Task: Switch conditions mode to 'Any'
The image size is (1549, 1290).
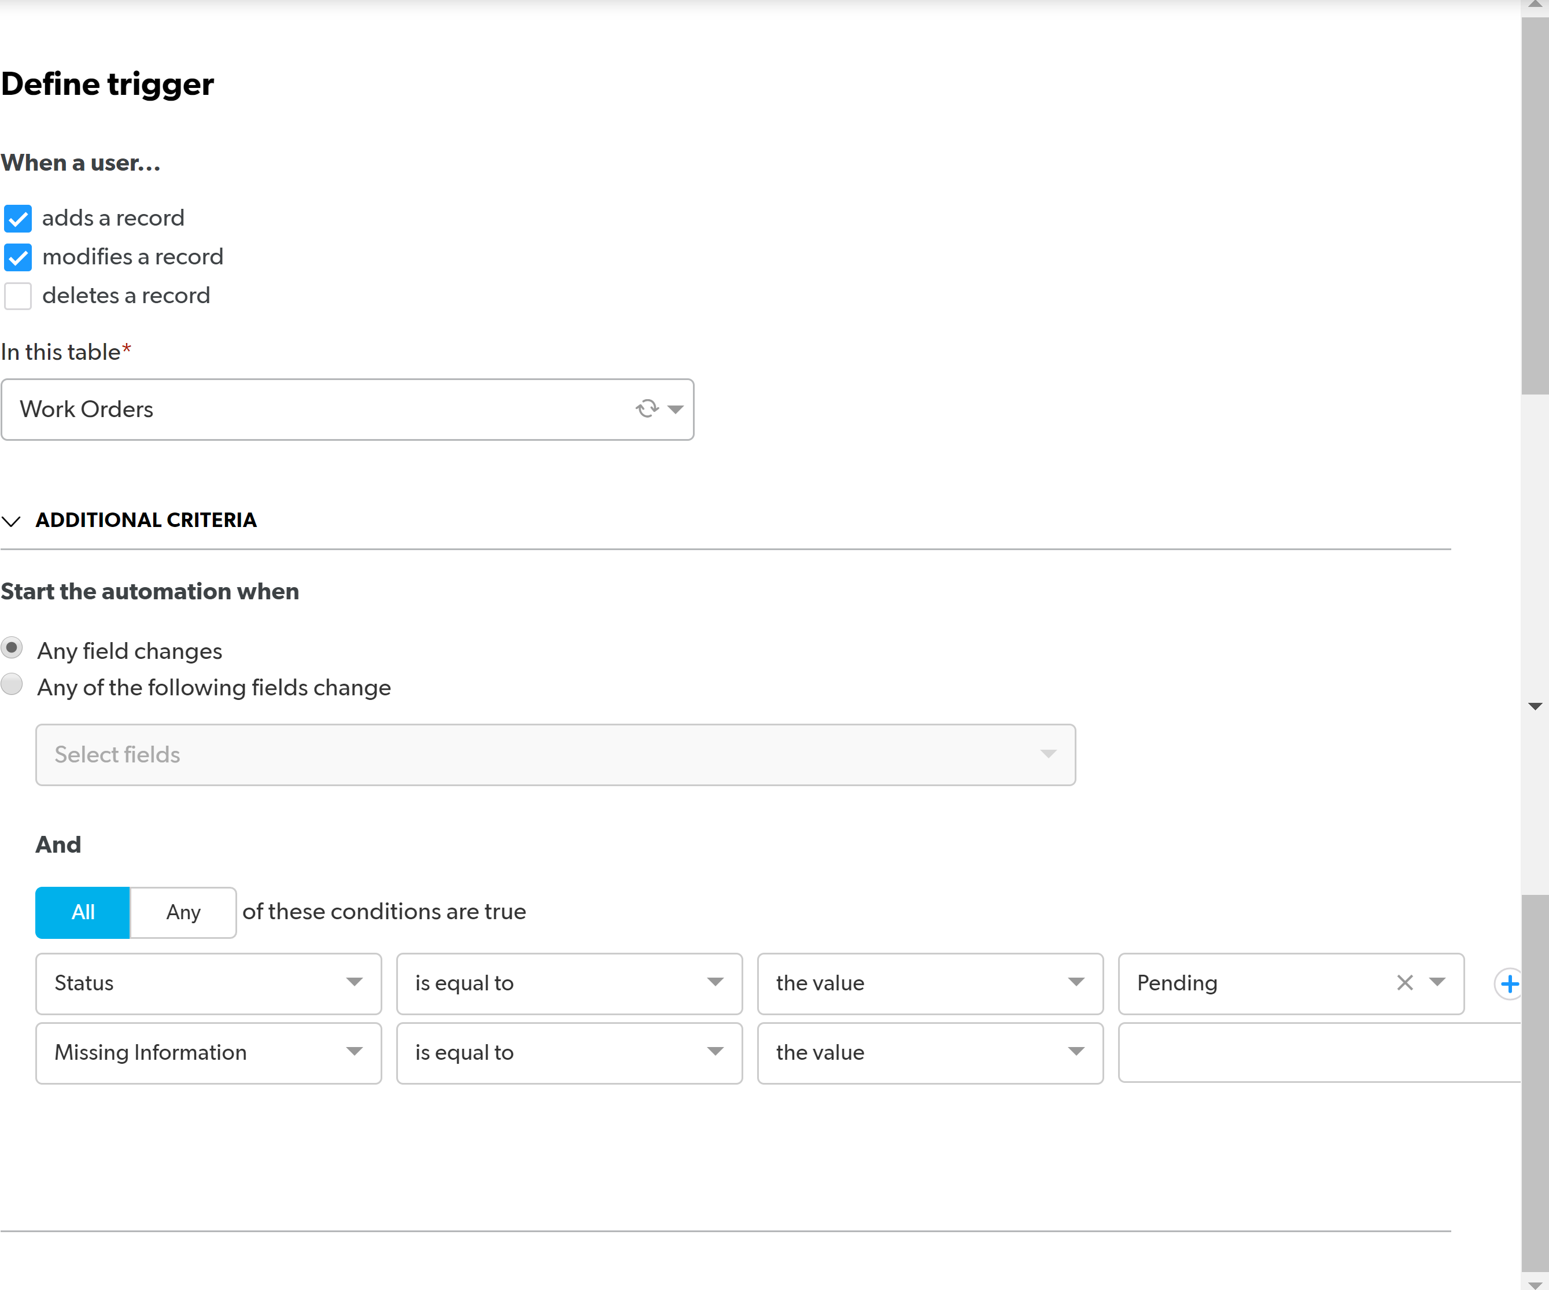Action: (182, 912)
